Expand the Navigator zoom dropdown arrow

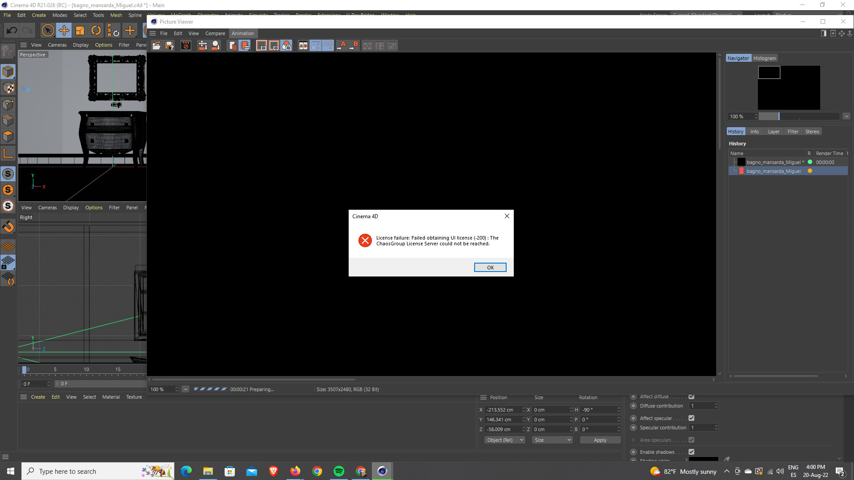[846, 116]
